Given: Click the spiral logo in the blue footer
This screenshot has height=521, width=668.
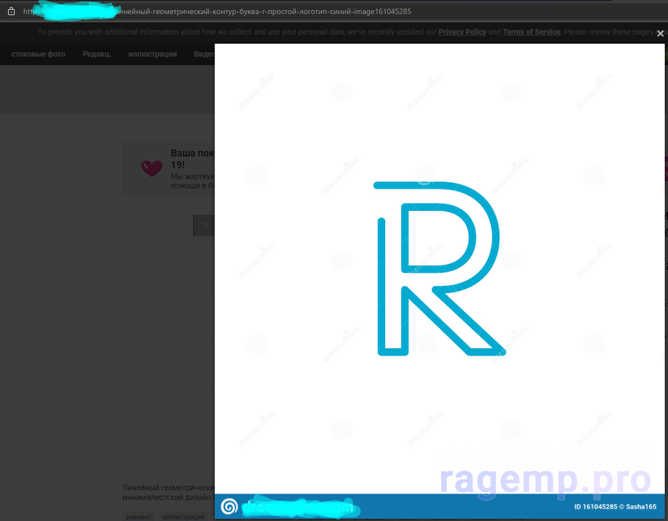Looking at the screenshot, I should [229, 506].
